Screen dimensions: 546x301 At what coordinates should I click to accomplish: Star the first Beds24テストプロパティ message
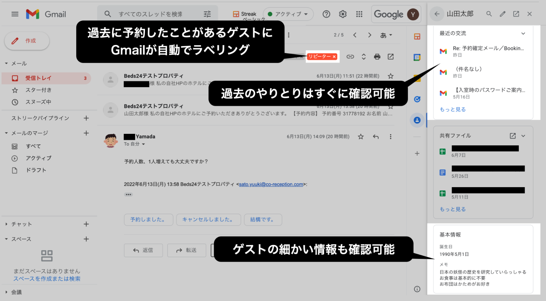coord(391,76)
